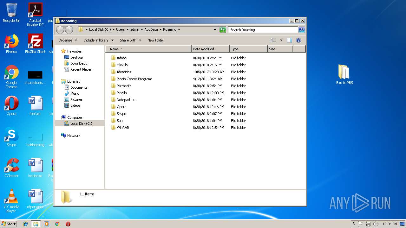The width and height of the screenshot is (406, 228).
Task: Select Acrobat Reader DC desktop shortcut
Action: (x=35, y=15)
